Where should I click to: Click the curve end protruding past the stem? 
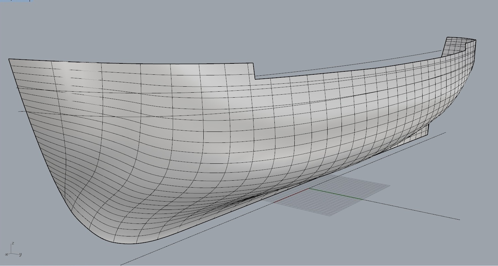tap(21, 111)
